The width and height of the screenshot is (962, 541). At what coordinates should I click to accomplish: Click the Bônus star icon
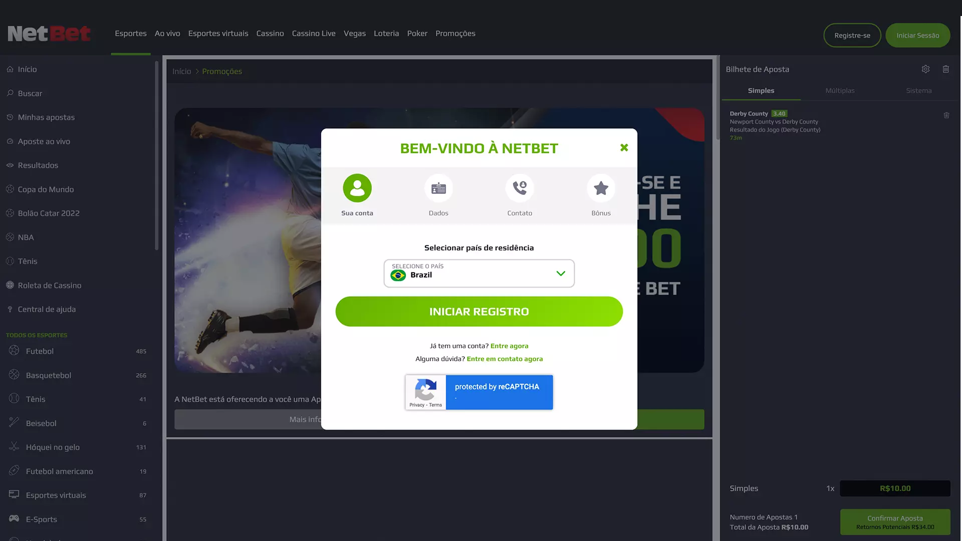[601, 188]
